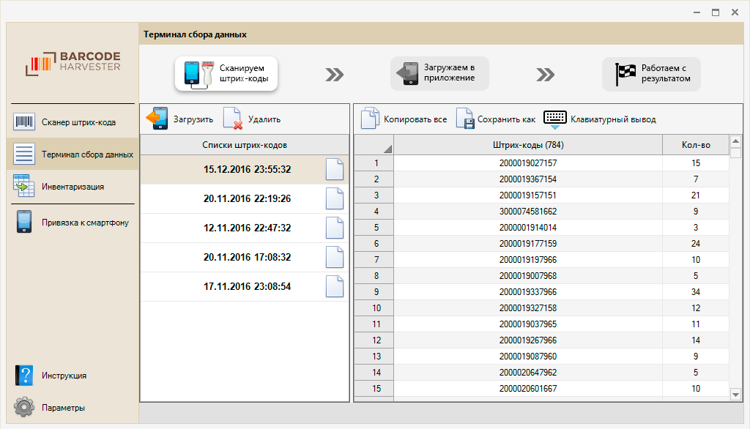Click the Удалить button label
The height and width of the screenshot is (429, 750).
[x=264, y=119]
